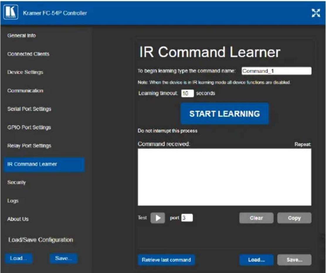The image size is (326, 273).
Task: Click the START LEARNING button
Action: (x=225, y=114)
